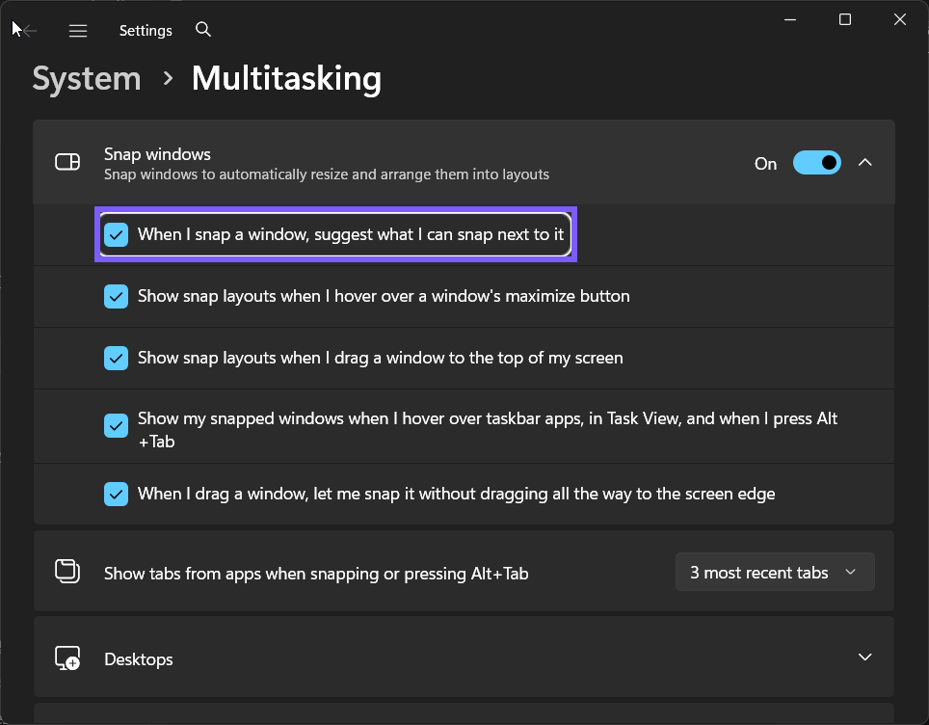The width and height of the screenshot is (929, 725).
Task: Click the Snap windows icon
Action: pyautogui.click(x=67, y=162)
